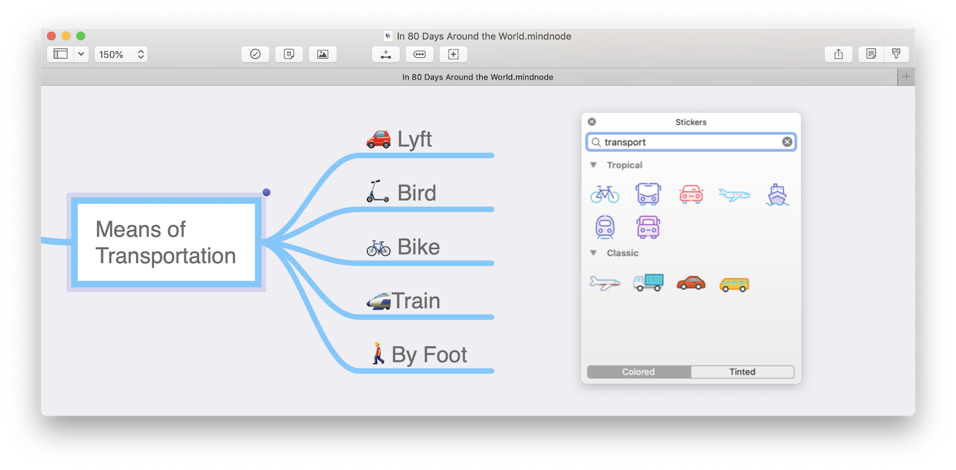Click the red car emoji on Lyft node

click(x=379, y=139)
